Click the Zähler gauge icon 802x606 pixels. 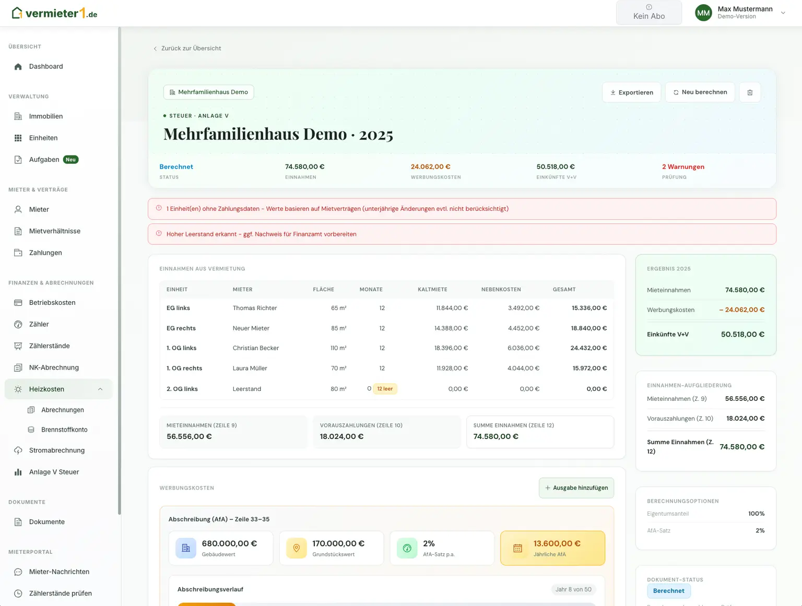coord(18,324)
